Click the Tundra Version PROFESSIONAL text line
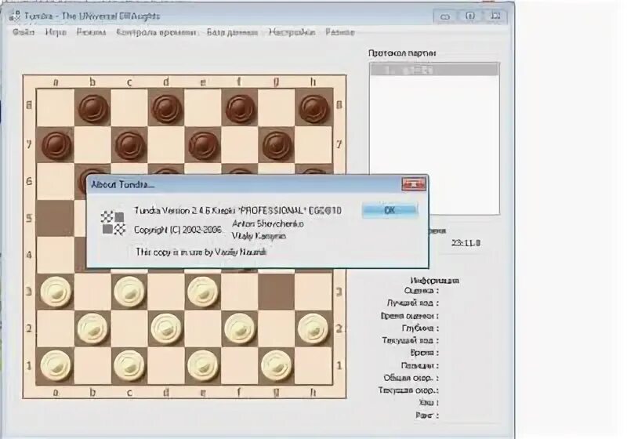This screenshot has width=627, height=439. point(237,210)
